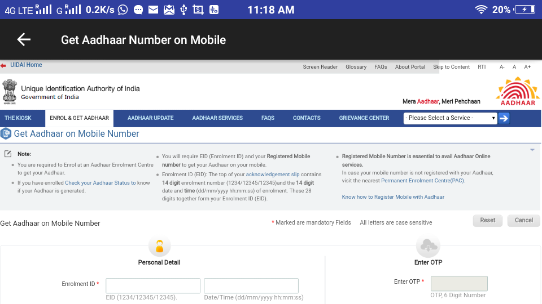Open About Portal link
The width and height of the screenshot is (542, 304).
coord(410,67)
